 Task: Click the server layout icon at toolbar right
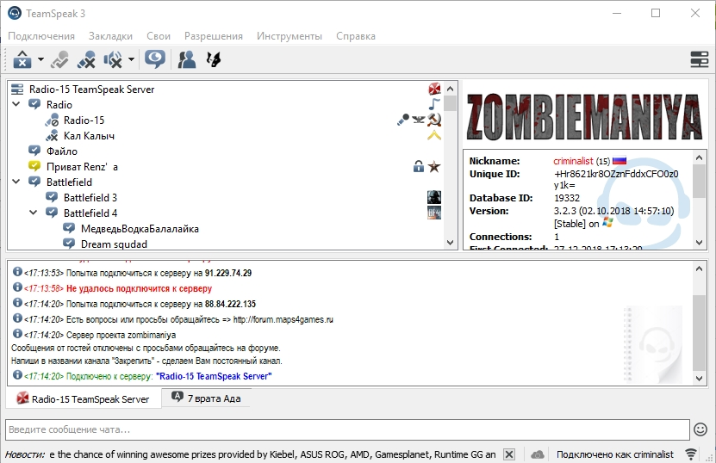[699, 59]
